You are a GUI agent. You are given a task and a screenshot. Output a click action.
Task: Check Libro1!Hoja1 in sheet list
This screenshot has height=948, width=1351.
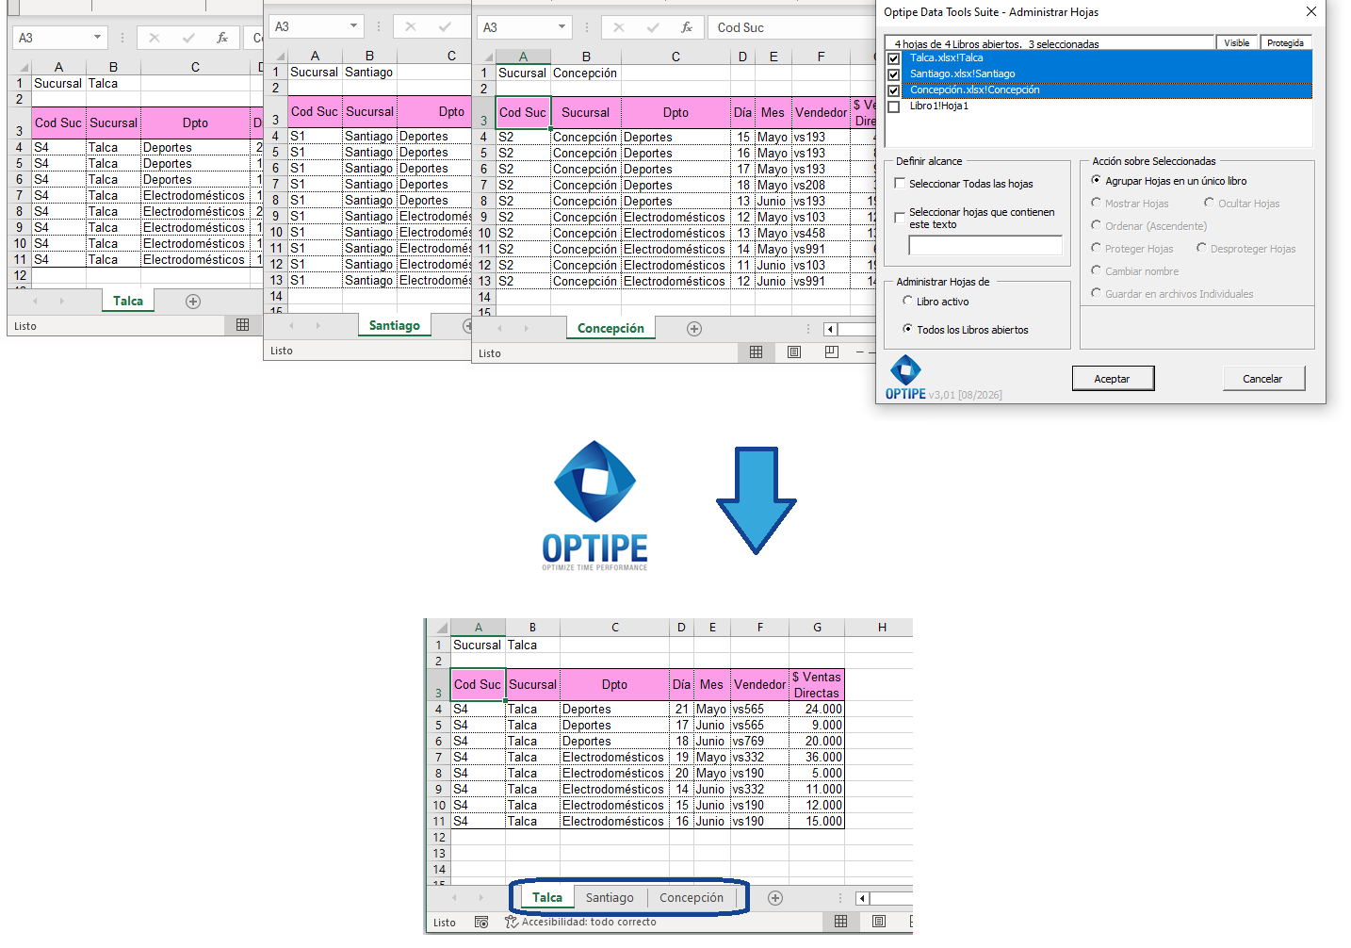[x=894, y=106]
